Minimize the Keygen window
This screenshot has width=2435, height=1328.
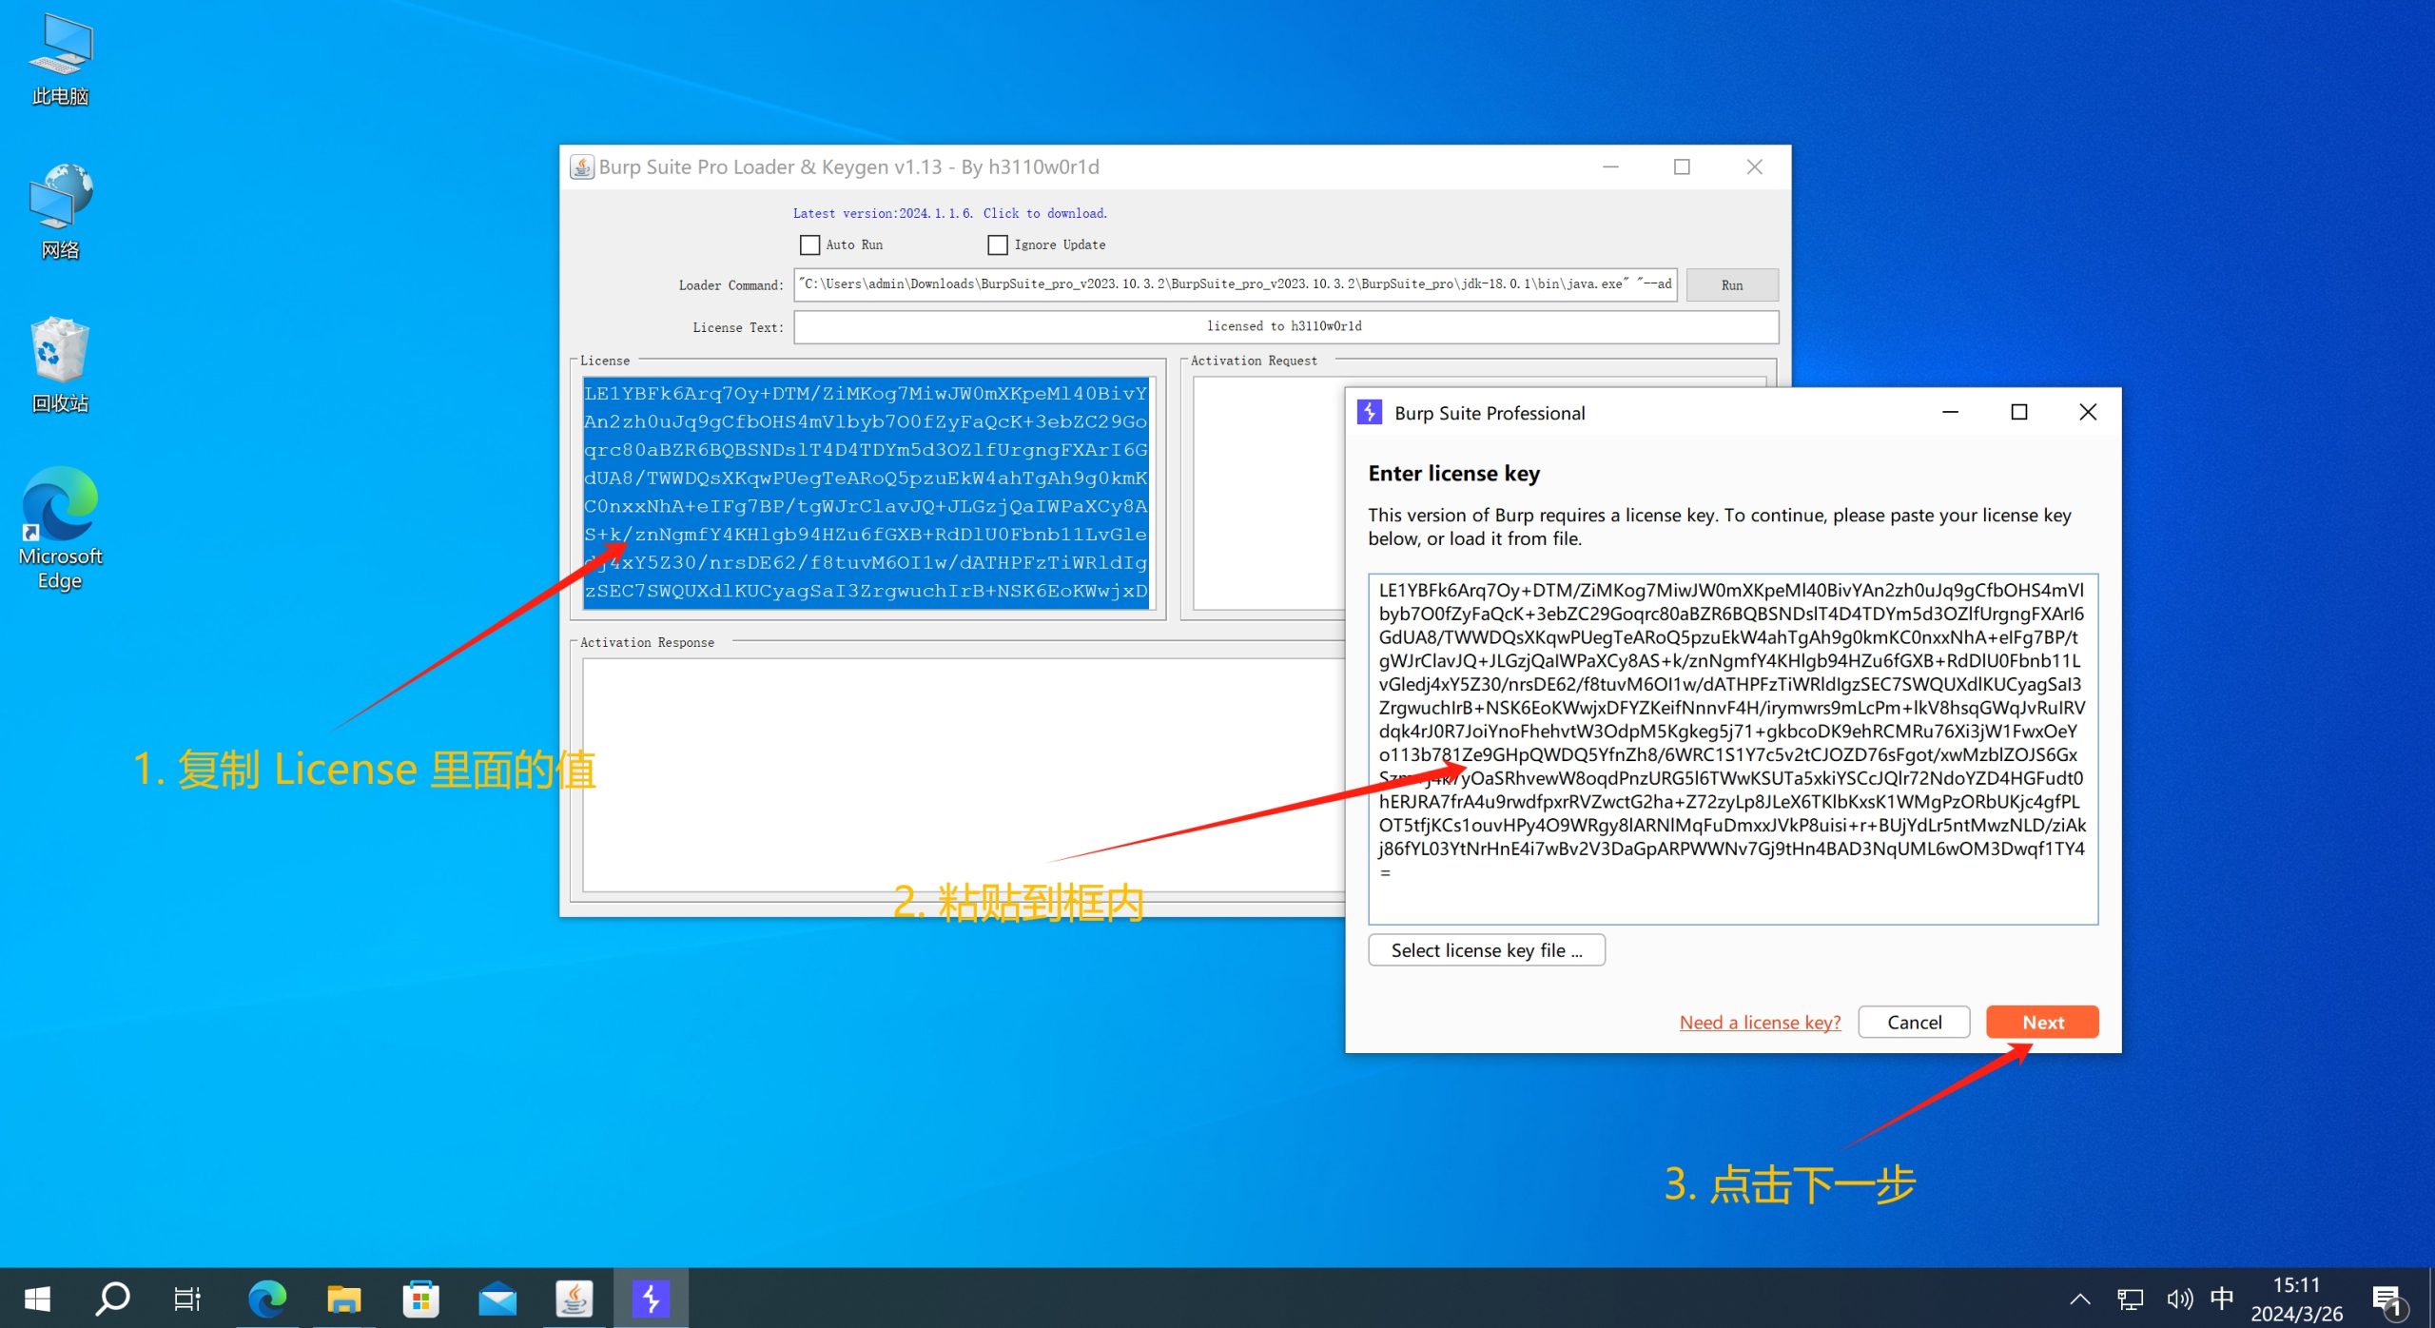point(1610,166)
